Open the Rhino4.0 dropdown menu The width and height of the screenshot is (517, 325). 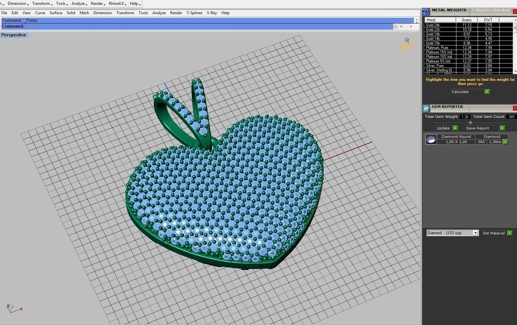click(x=117, y=4)
